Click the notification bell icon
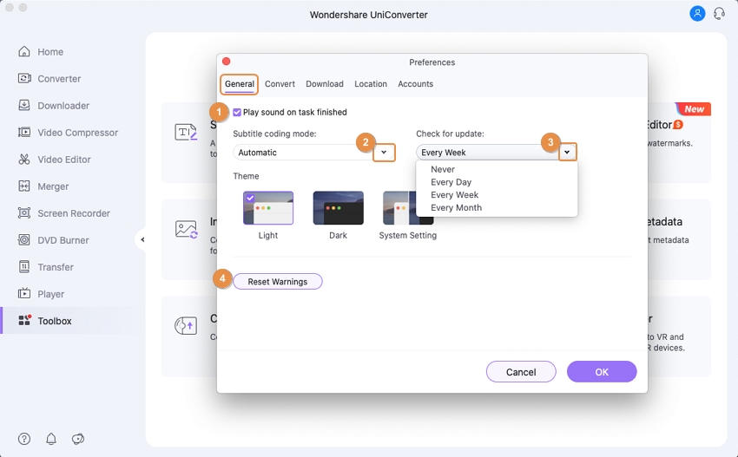 click(51, 439)
